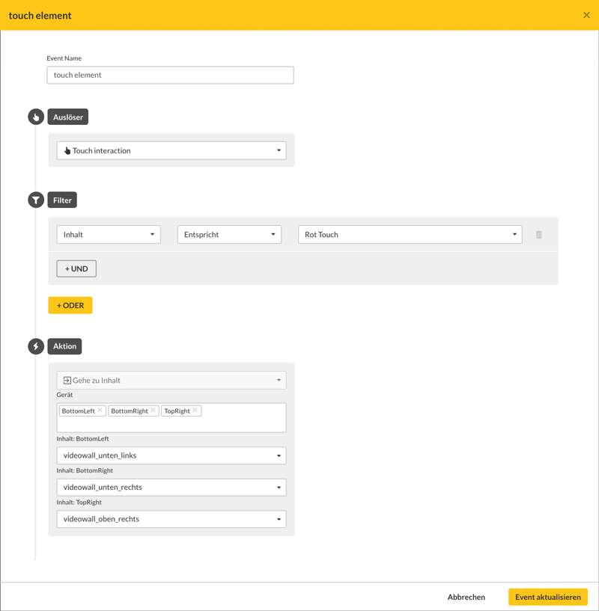This screenshot has height=611, width=599.
Task: Add an ODER filter group
Action: click(x=70, y=305)
